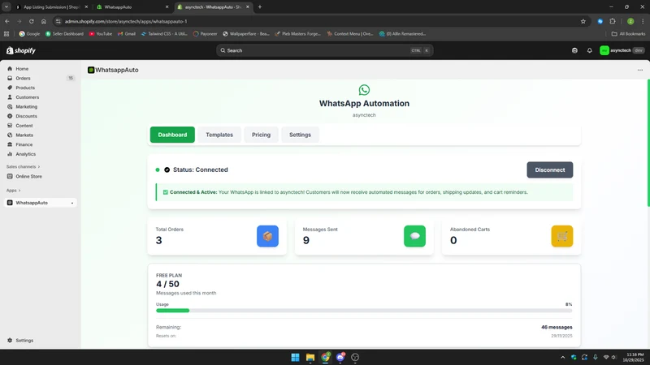The height and width of the screenshot is (365, 650).
Task: Open Orders in the sidebar
Action: tap(24, 78)
